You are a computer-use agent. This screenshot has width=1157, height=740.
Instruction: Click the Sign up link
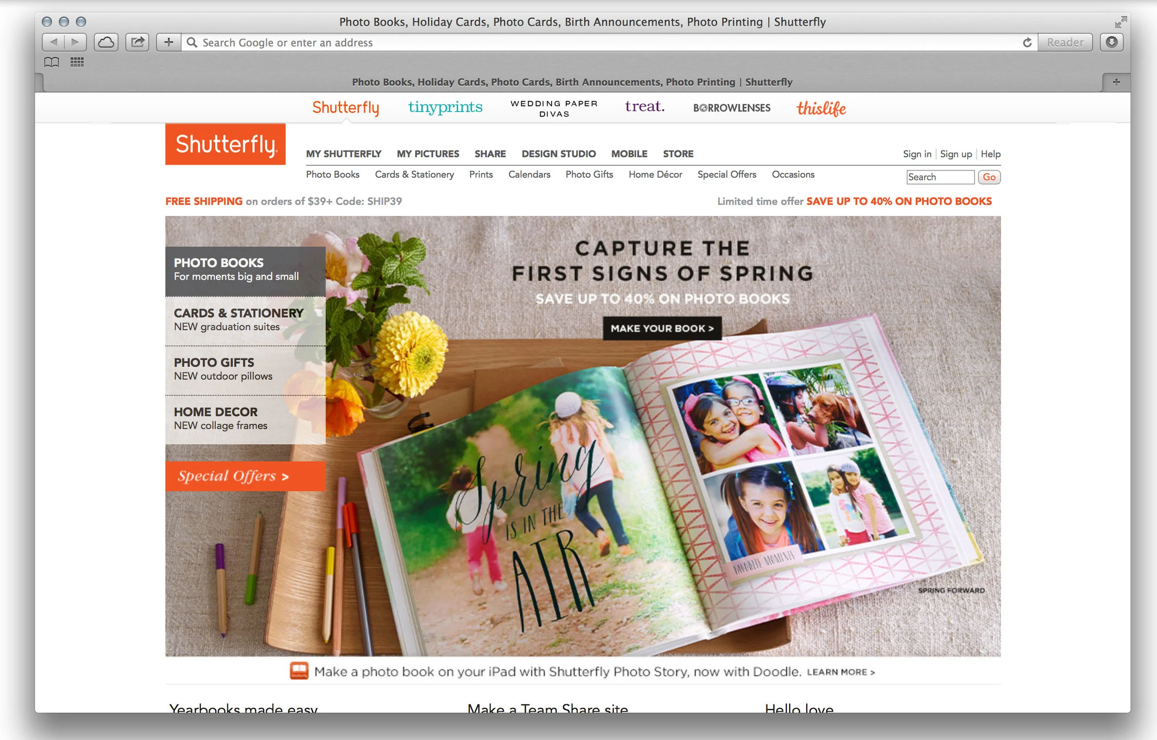click(x=956, y=154)
